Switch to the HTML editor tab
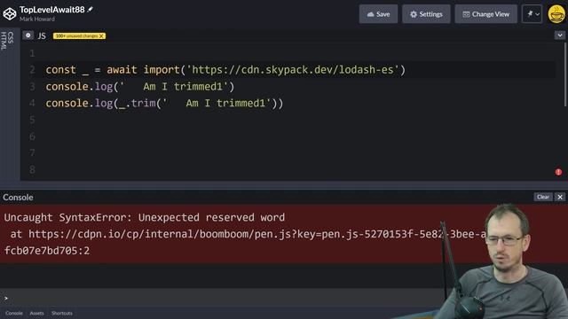Screen dimensions: 568x319 coord(4,41)
